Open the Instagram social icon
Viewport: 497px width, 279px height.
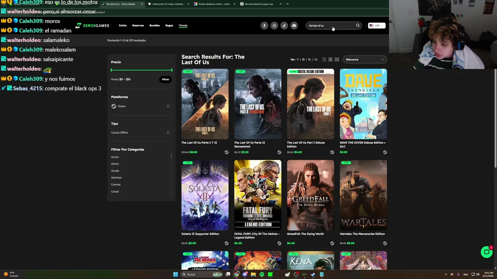click(274, 26)
